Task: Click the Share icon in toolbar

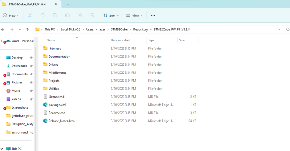Action: pos(80,16)
